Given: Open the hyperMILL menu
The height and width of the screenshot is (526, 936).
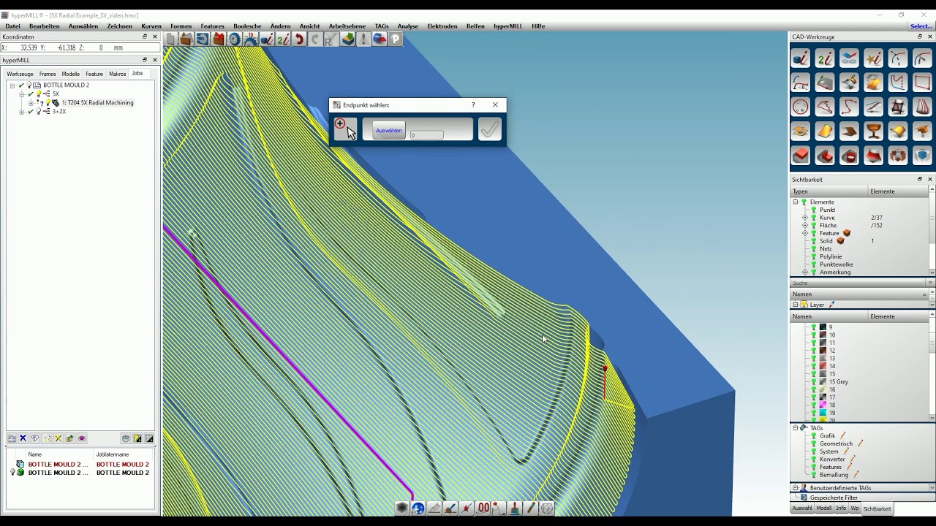Looking at the screenshot, I should point(508,26).
